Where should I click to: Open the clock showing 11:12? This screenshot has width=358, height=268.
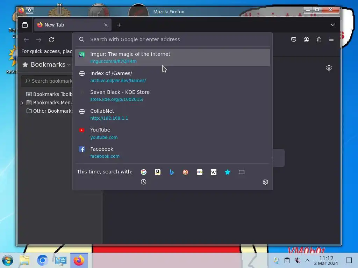coord(326,260)
